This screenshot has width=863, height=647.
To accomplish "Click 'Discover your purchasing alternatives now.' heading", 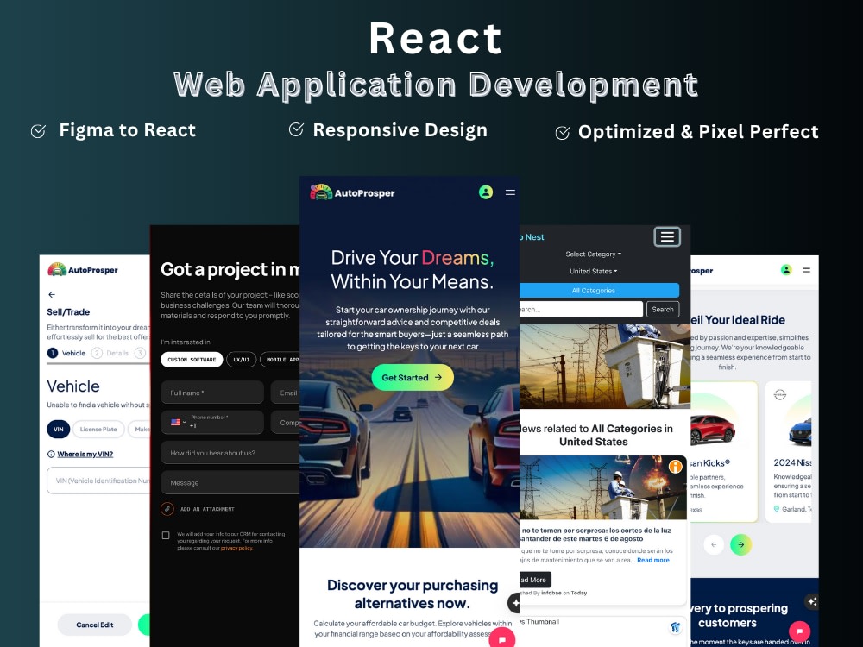I will tap(413, 594).
